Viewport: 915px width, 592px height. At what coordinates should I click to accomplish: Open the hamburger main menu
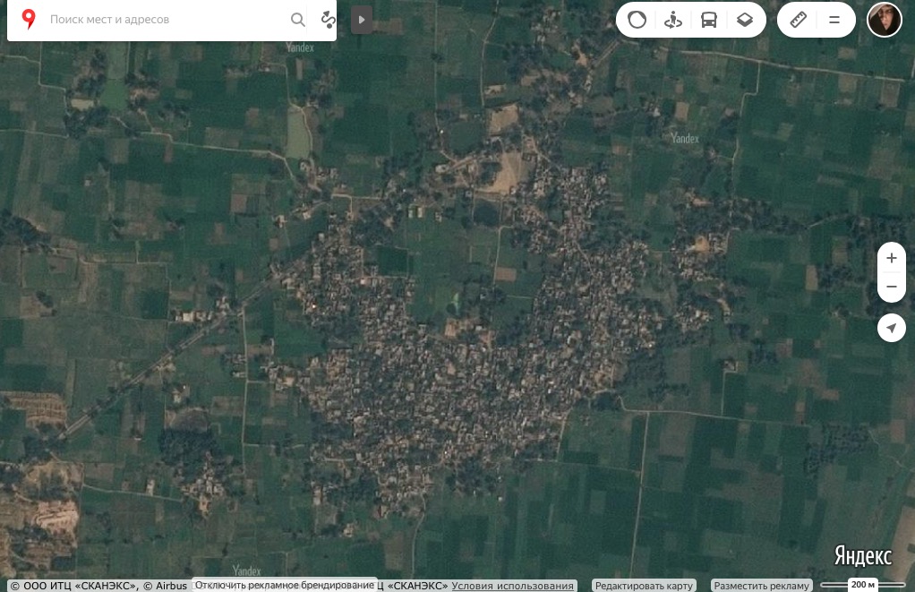(x=834, y=20)
